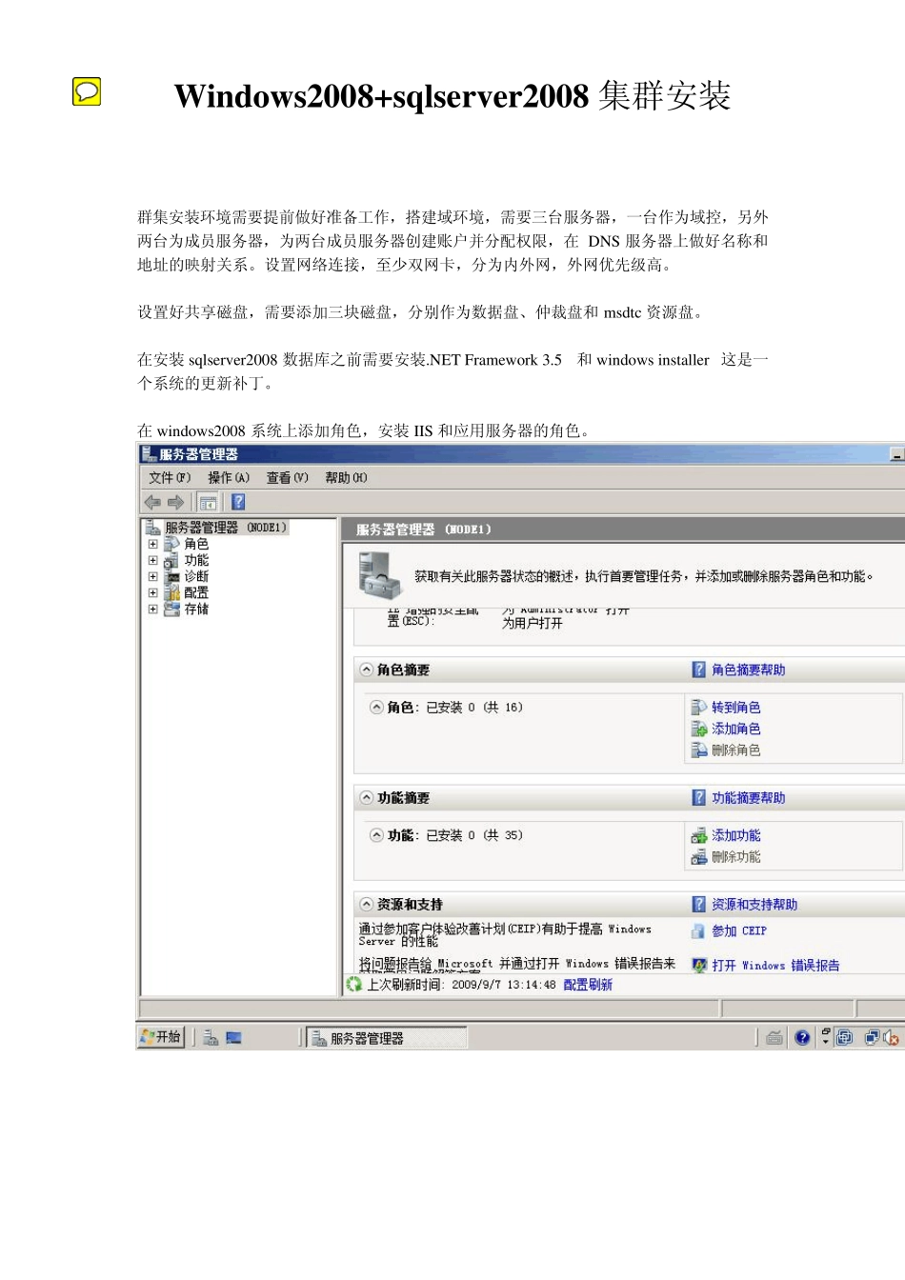Click the 添加功能 icon

(x=699, y=835)
